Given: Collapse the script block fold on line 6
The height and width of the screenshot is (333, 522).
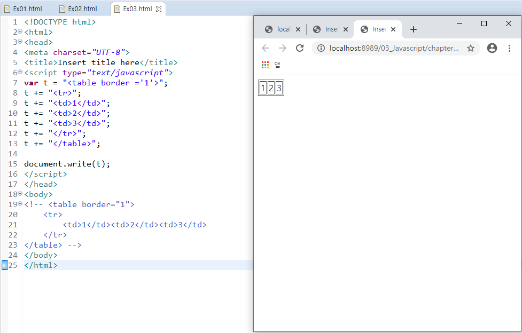Looking at the screenshot, I should tap(20, 72).
